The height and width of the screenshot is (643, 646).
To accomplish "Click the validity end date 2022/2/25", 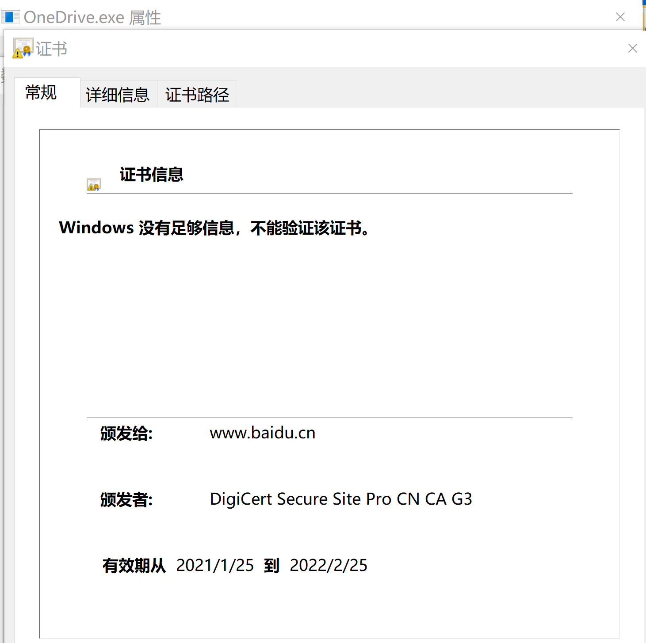I will 329,566.
